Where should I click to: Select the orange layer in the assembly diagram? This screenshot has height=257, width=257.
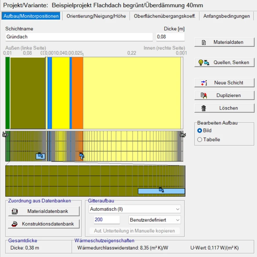click(x=77, y=93)
